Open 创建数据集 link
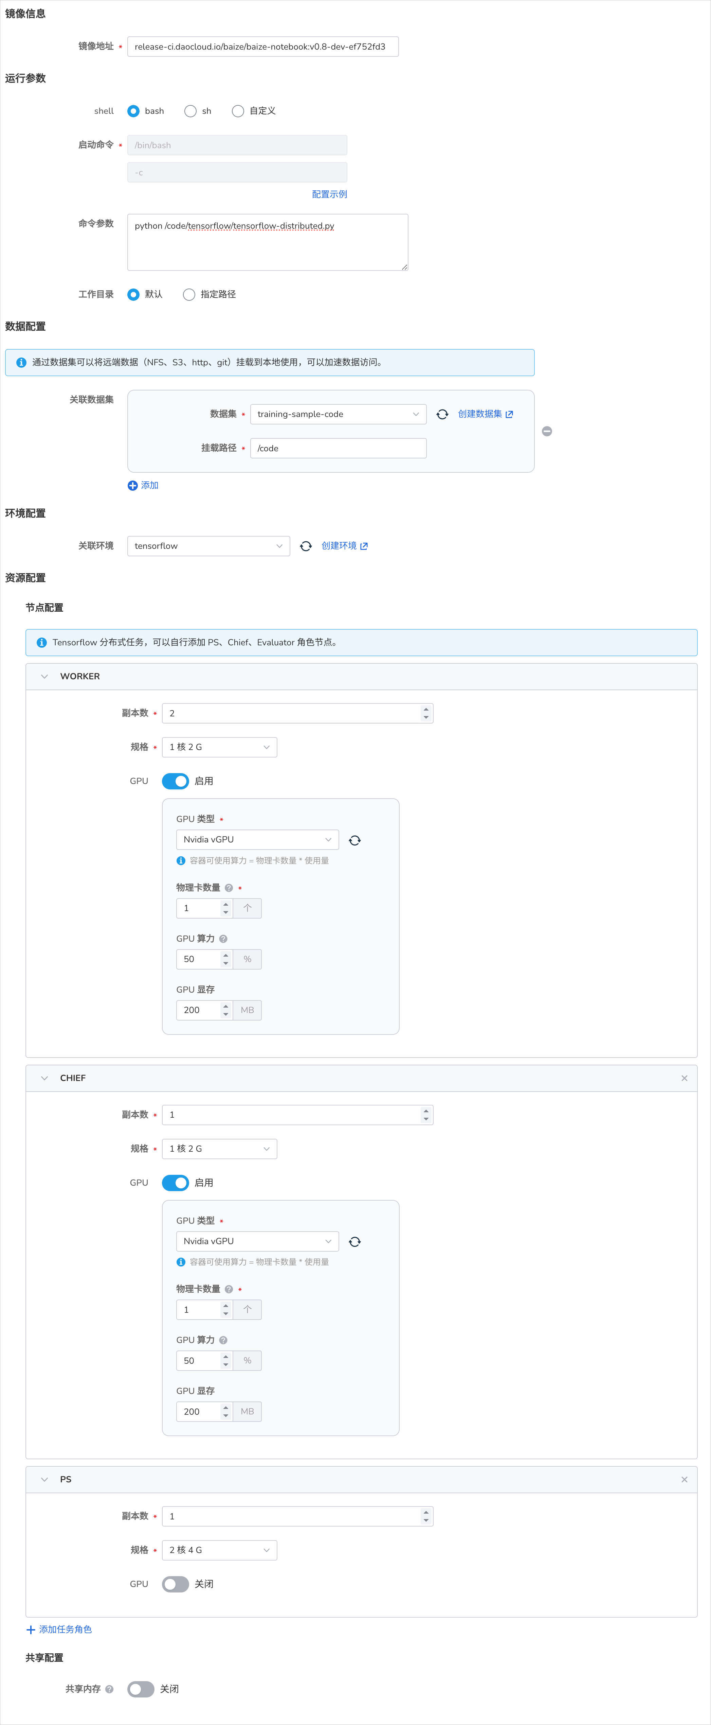The image size is (711, 1725). coord(479,414)
